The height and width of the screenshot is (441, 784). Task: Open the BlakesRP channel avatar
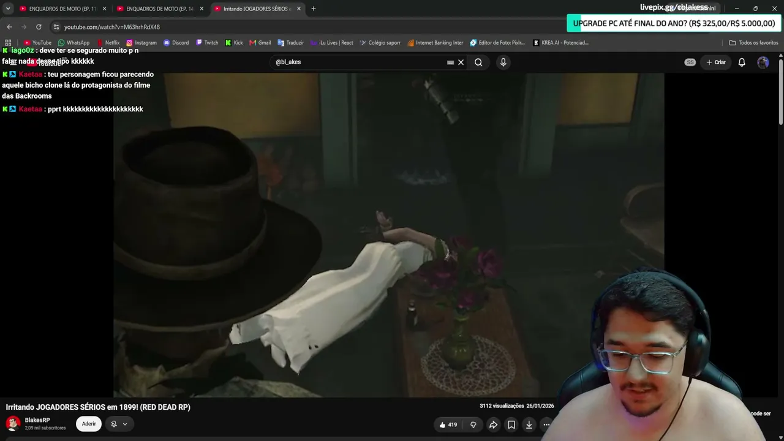(x=13, y=423)
